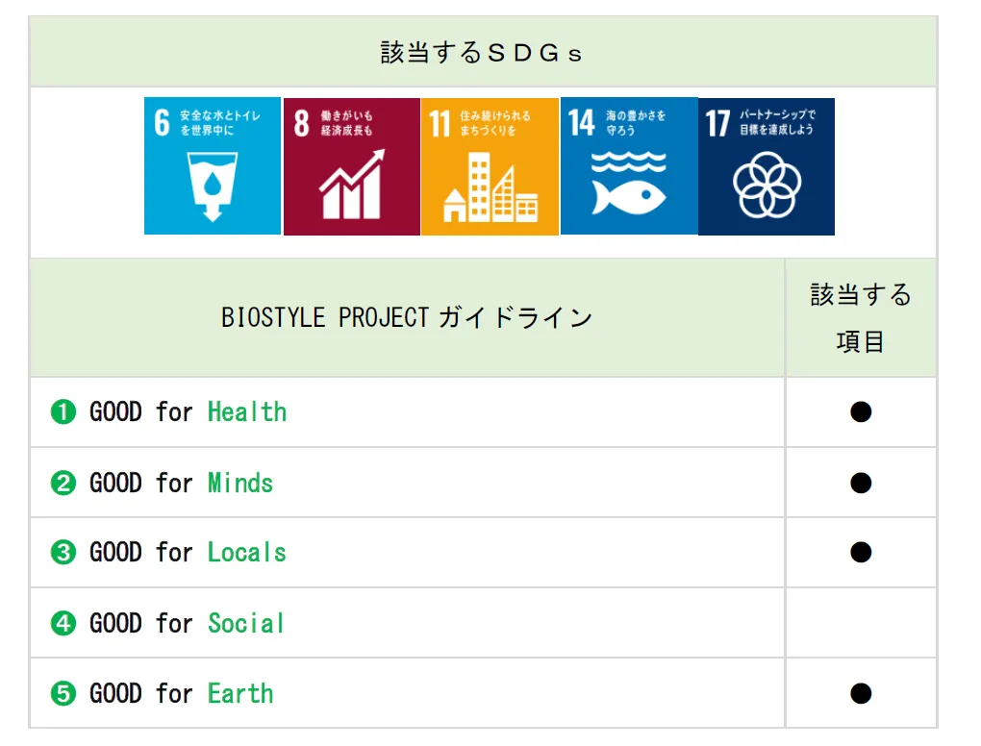Click the empty cell in Social row
981x746 pixels.
(x=861, y=623)
